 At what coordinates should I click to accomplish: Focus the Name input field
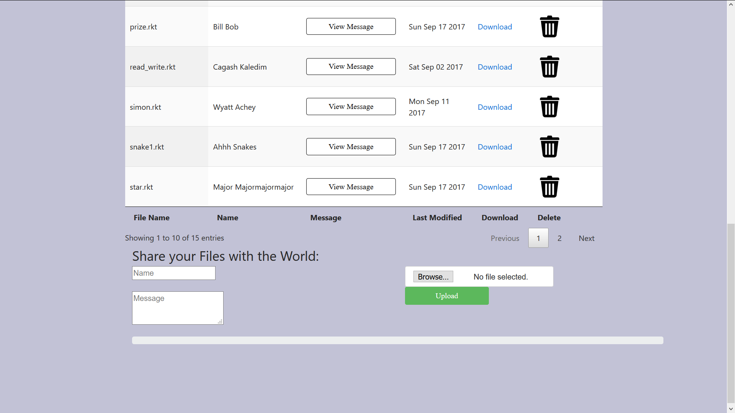(173, 273)
